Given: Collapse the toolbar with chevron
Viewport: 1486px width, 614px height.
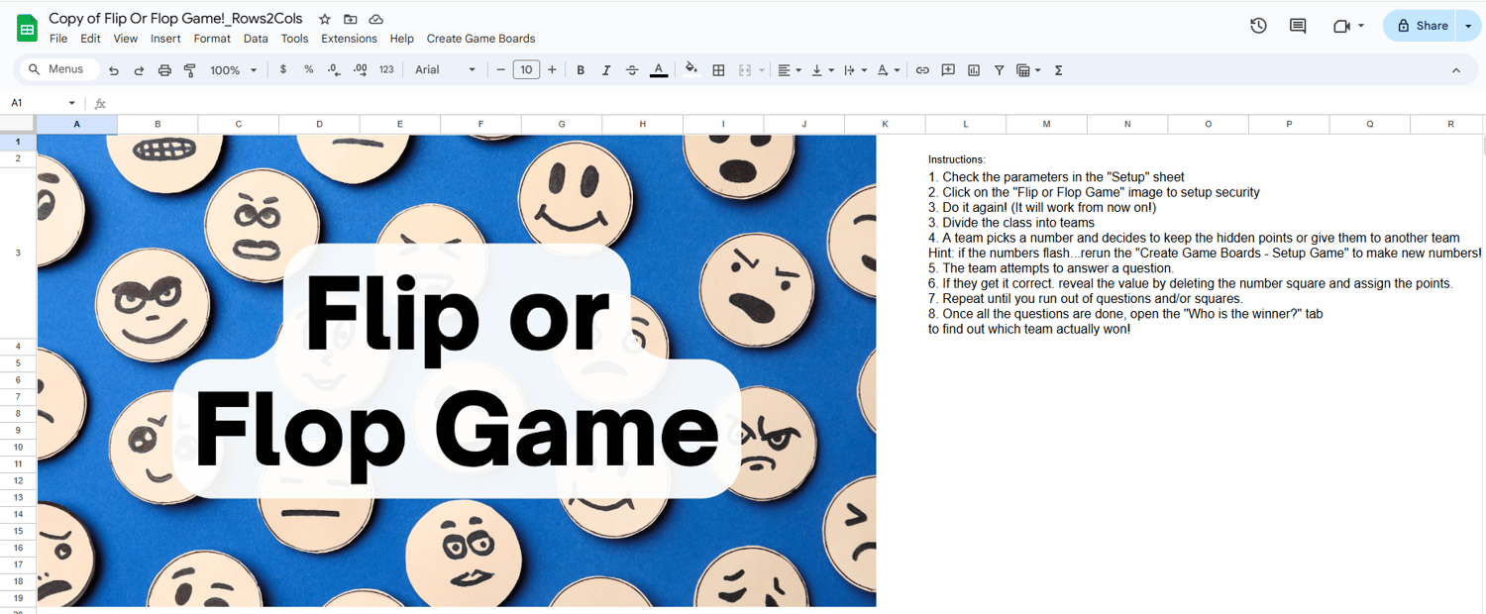Looking at the screenshot, I should click(x=1456, y=70).
